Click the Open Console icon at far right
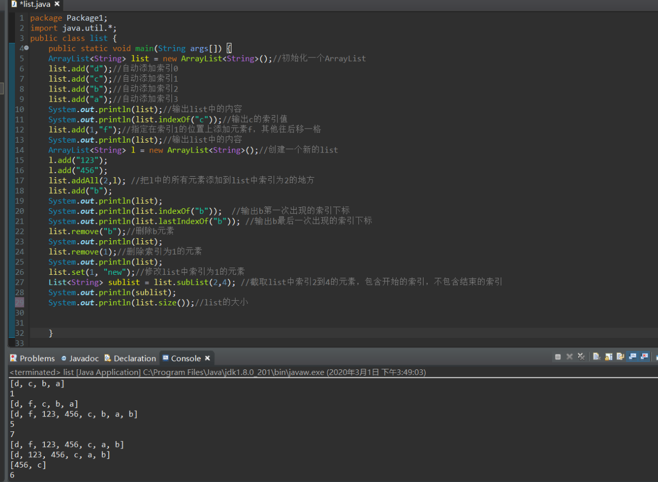This screenshot has width=658, height=482. point(656,357)
